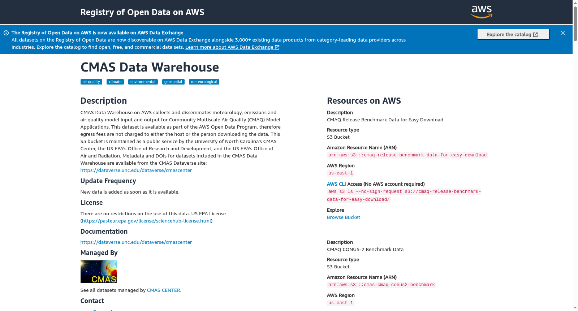Screen dimensions: 578x311
Task: Click the License heading
Action: pos(92,203)
